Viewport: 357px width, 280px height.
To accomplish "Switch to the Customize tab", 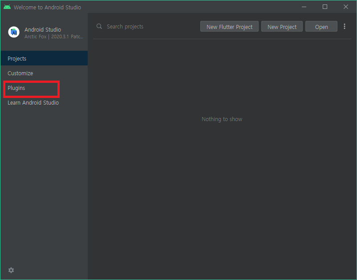I will click(44, 73).
